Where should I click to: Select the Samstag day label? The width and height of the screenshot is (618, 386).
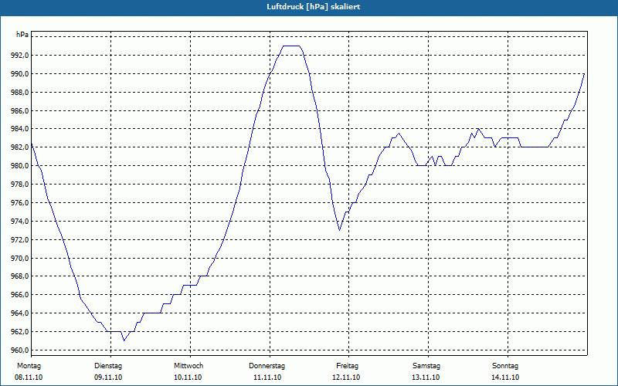pyautogui.click(x=426, y=366)
